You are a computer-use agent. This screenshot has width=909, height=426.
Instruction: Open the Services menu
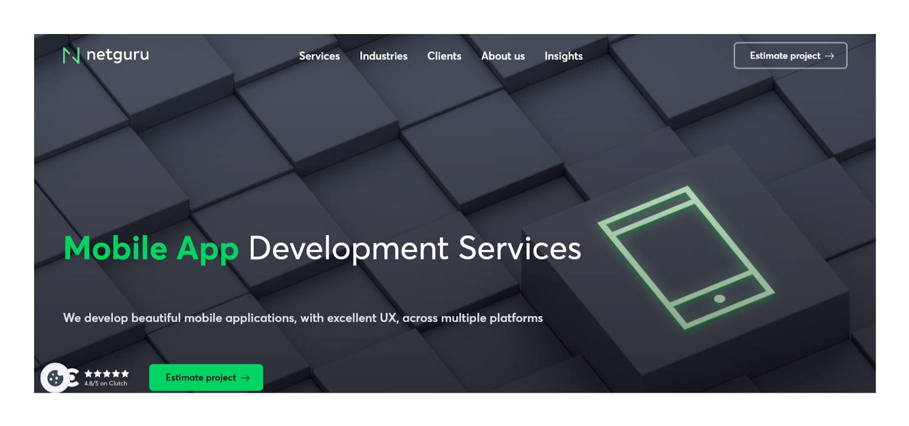click(319, 56)
